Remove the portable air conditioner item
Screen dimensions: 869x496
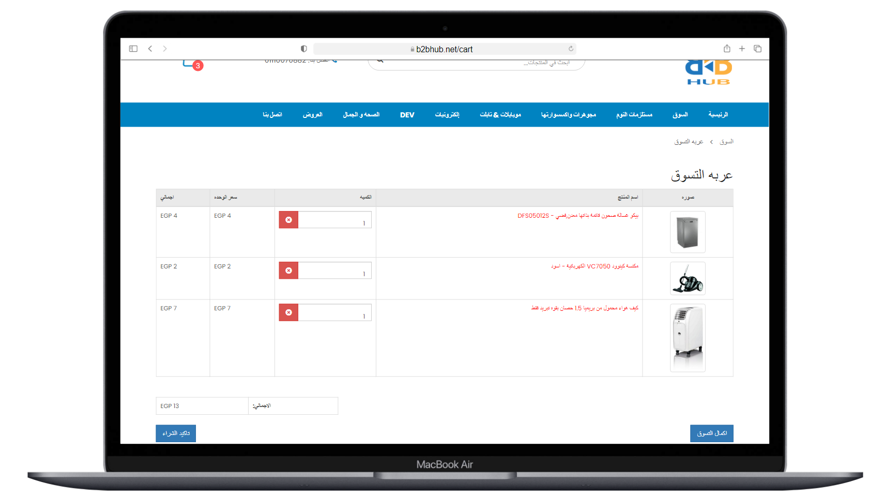tap(288, 312)
